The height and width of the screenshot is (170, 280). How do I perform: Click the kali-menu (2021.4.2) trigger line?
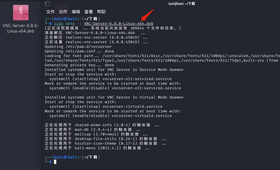(97, 148)
